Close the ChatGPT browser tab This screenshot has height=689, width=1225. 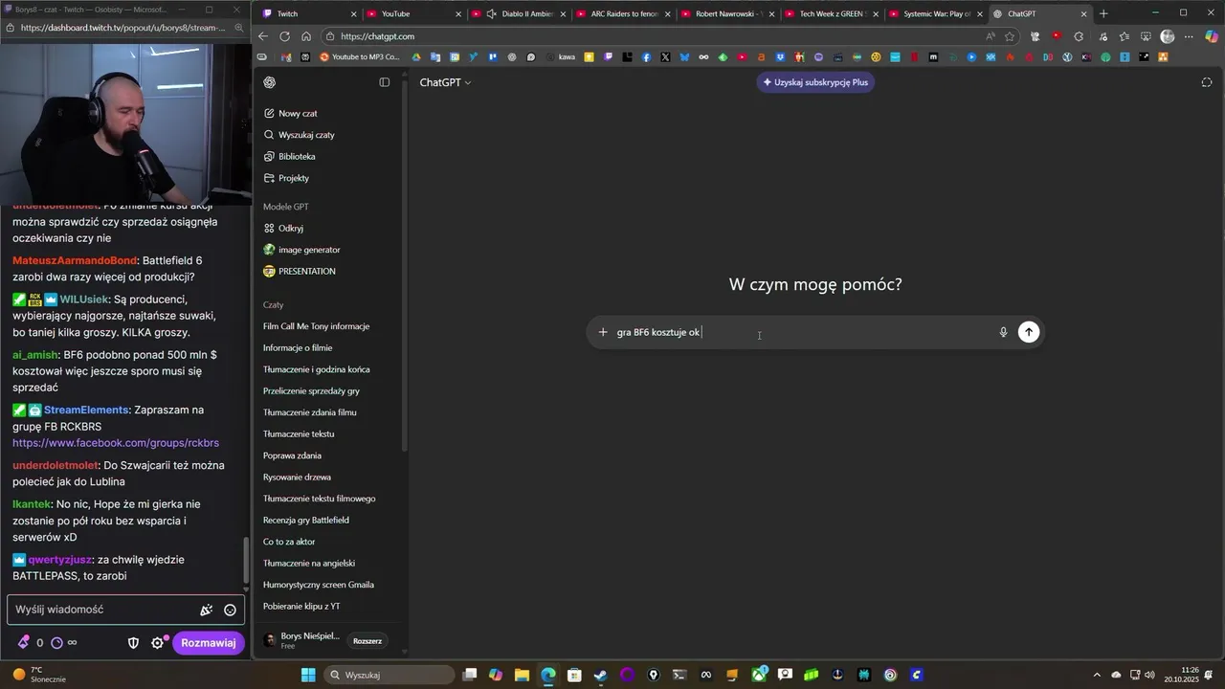(x=1084, y=13)
